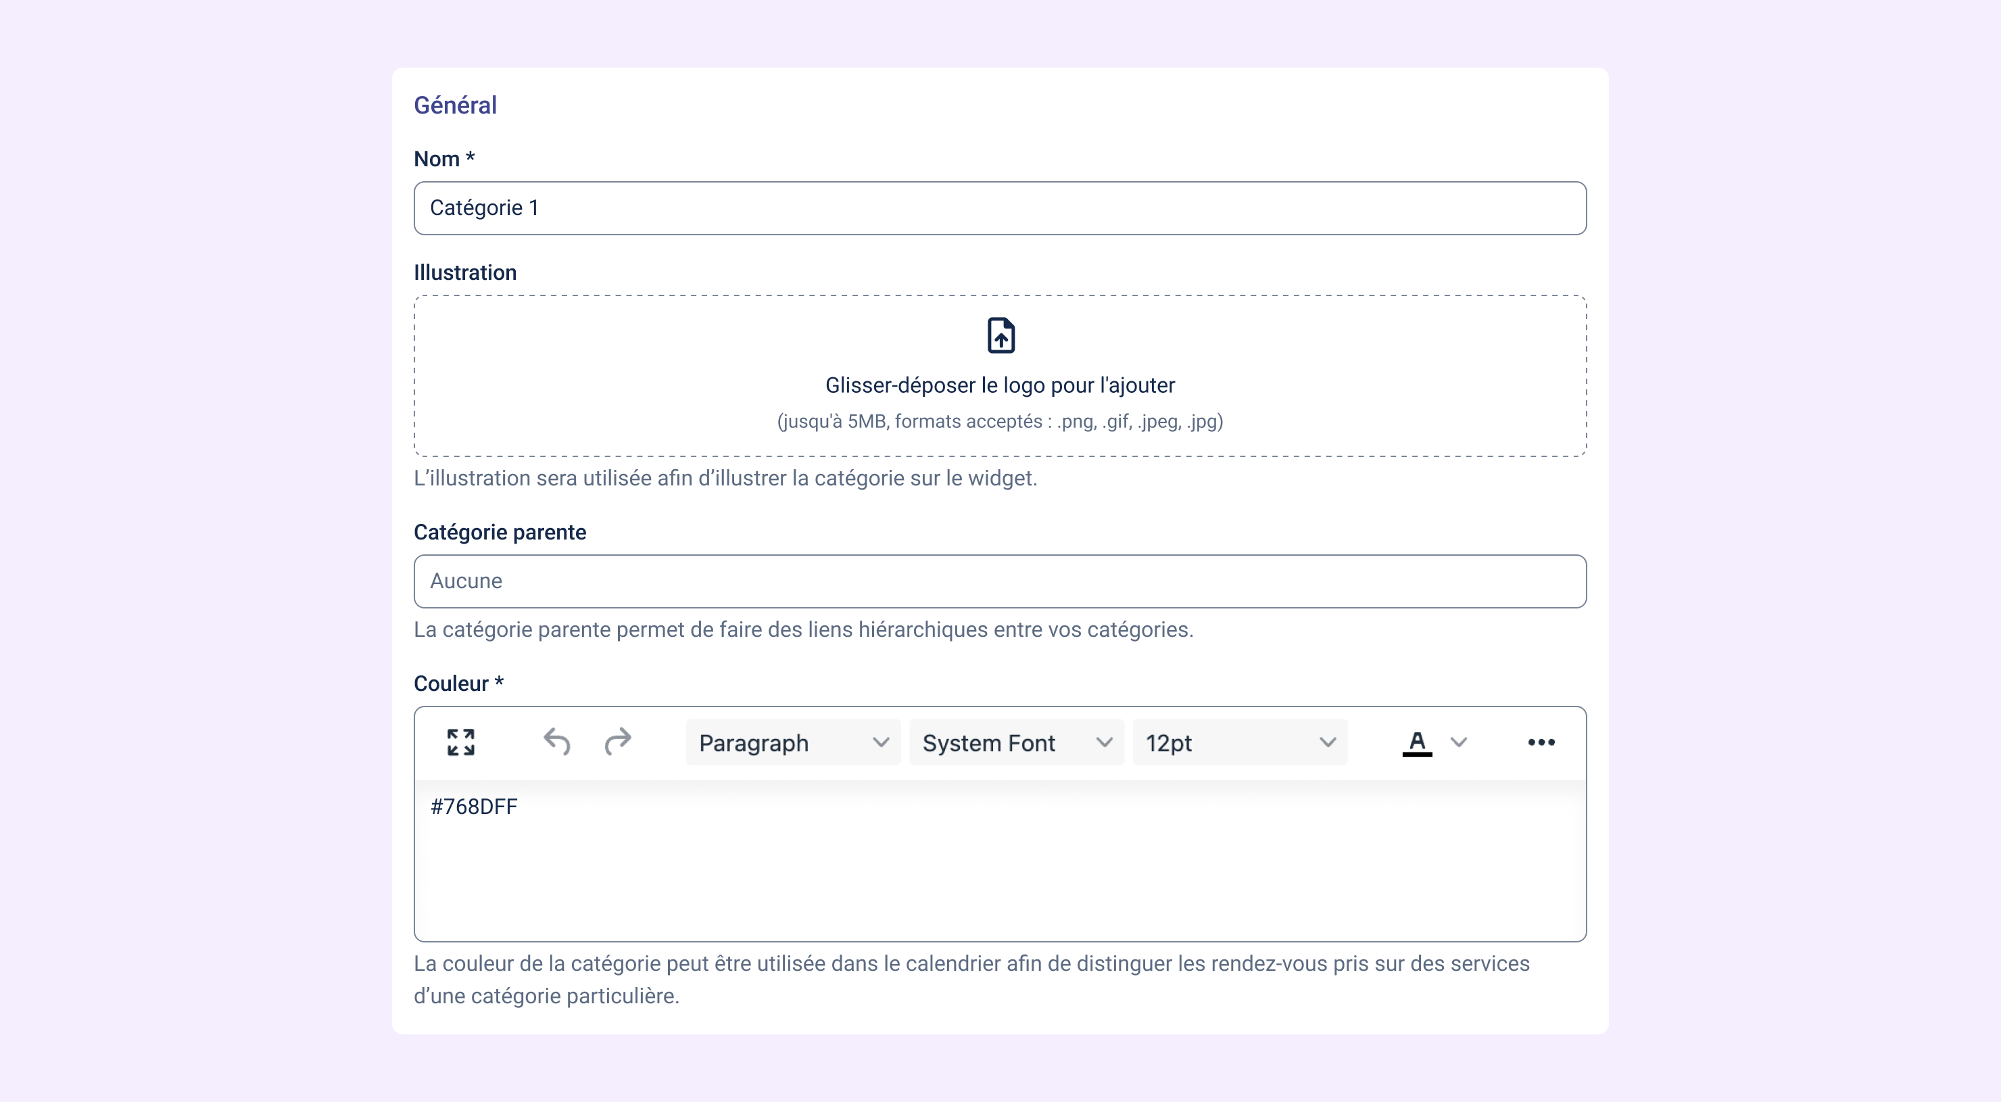Click the Catégorie parente label
The width and height of the screenshot is (2001, 1102).
pos(500,532)
